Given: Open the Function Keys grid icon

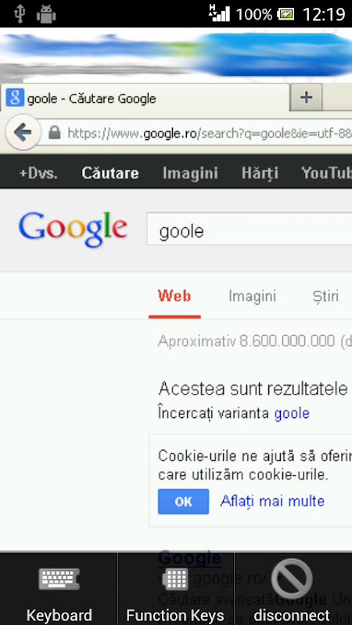Looking at the screenshot, I should click(175, 579).
